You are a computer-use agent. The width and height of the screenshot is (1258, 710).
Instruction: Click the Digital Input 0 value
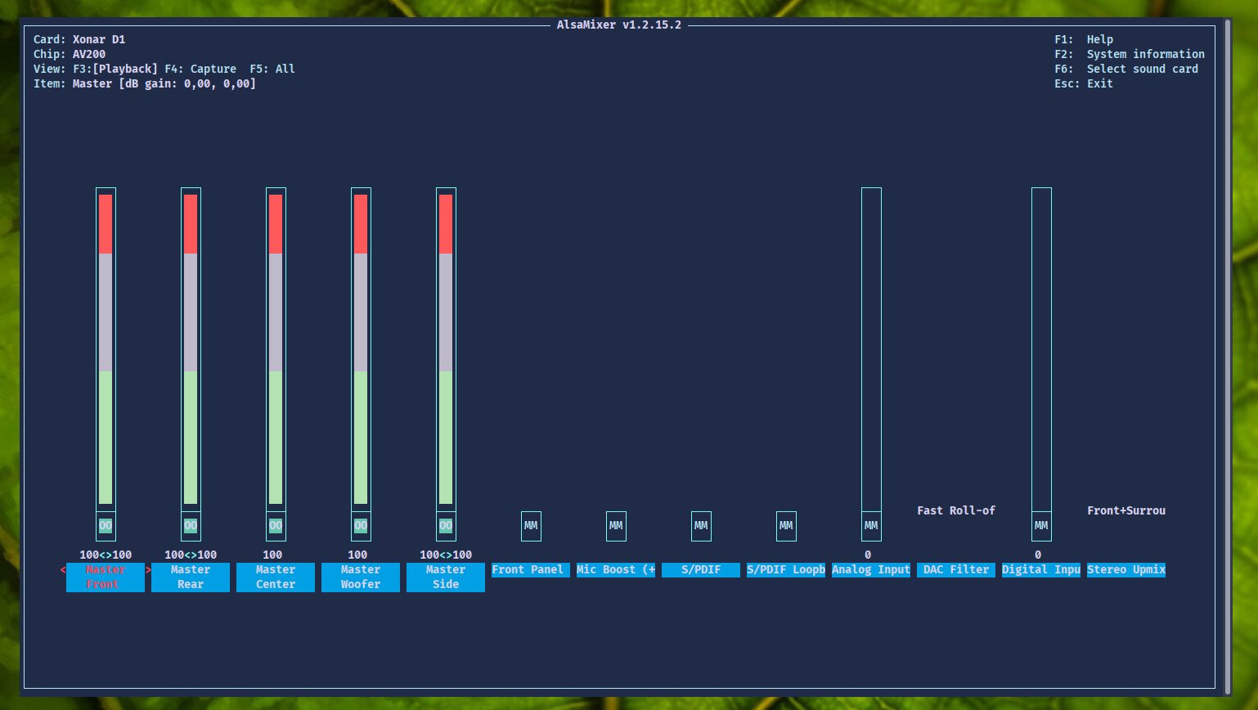click(1038, 555)
